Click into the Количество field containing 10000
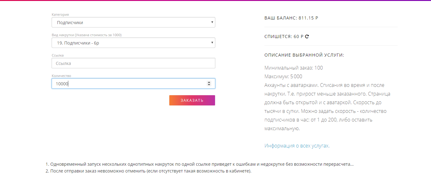 pyautogui.click(x=127, y=84)
